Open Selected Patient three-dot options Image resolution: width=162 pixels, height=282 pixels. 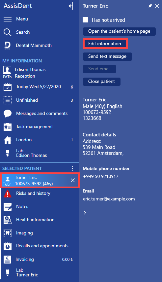click(x=72, y=168)
